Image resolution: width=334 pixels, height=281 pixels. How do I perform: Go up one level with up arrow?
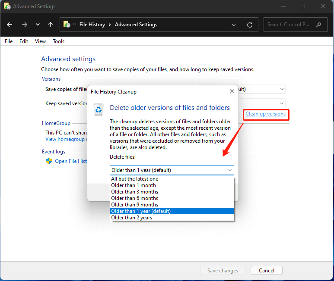(x=50, y=25)
